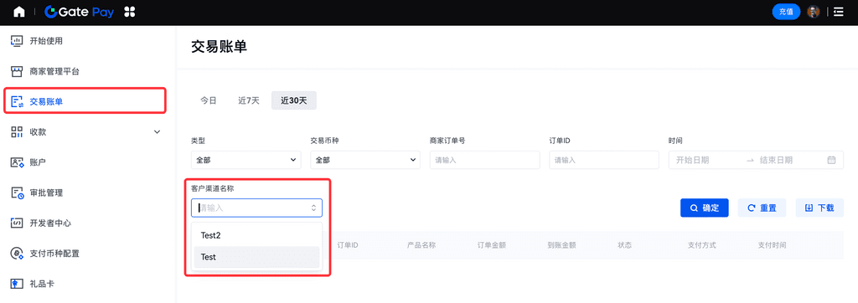Switch to the 今日 tab

(208, 100)
